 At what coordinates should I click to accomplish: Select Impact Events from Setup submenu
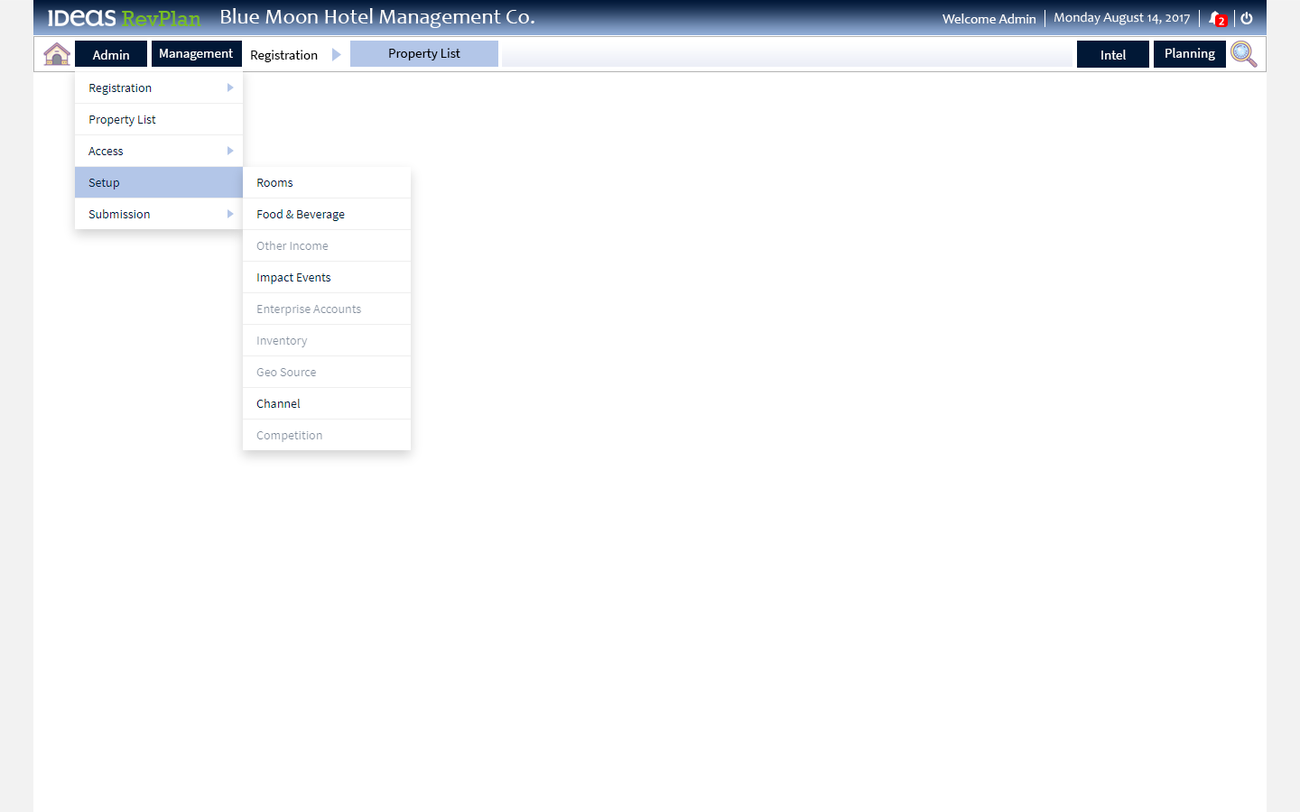pos(293,277)
